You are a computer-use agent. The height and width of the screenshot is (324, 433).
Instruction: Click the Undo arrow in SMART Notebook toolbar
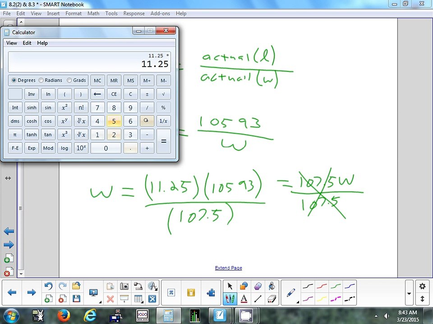[49, 286]
